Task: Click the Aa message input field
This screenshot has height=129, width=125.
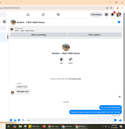Action: (70, 120)
